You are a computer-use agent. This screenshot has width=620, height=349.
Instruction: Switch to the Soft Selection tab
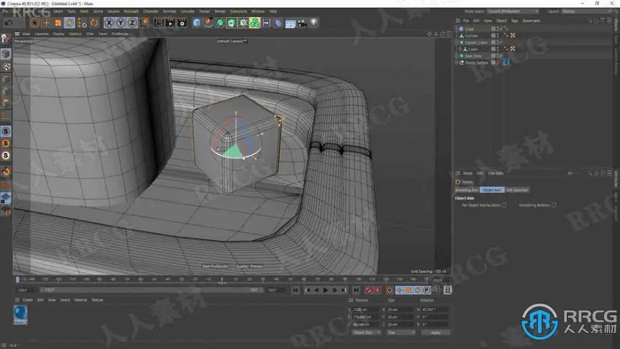(517, 190)
